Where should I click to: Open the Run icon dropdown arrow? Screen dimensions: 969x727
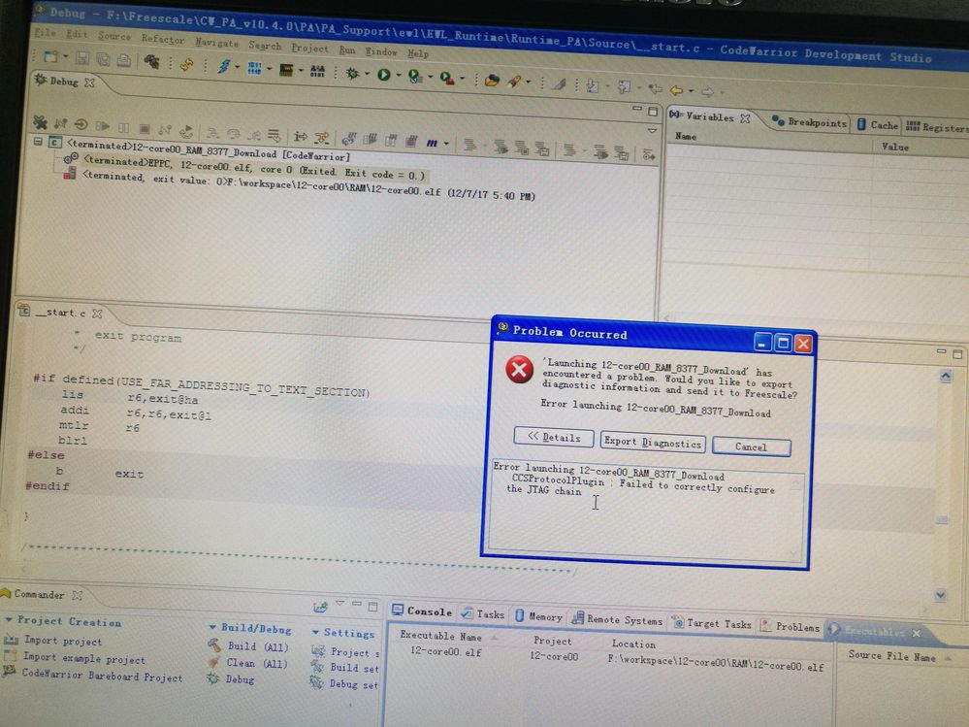click(398, 76)
